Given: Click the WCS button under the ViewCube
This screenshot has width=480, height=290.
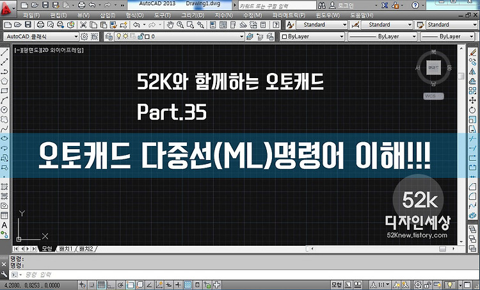Looking at the screenshot, I should [433, 96].
